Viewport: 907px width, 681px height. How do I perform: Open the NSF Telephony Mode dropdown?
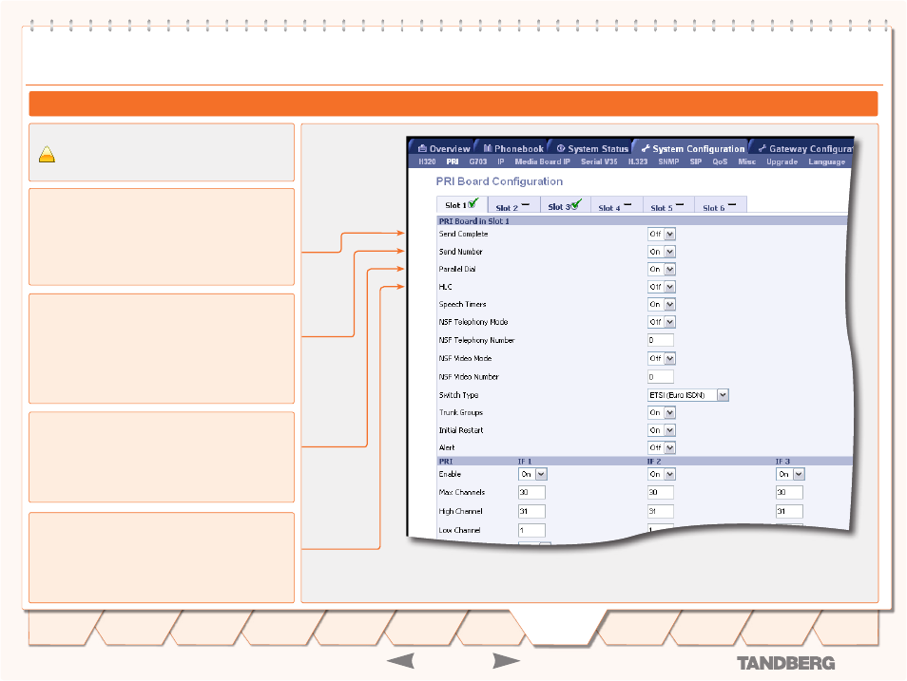click(661, 322)
